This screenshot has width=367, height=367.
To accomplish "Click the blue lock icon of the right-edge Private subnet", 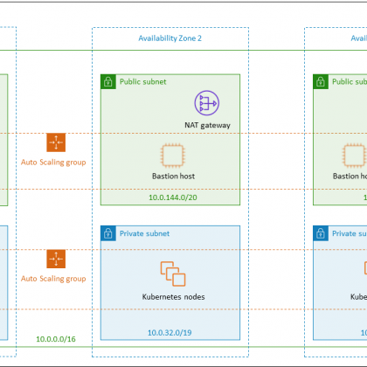I will [321, 233].
